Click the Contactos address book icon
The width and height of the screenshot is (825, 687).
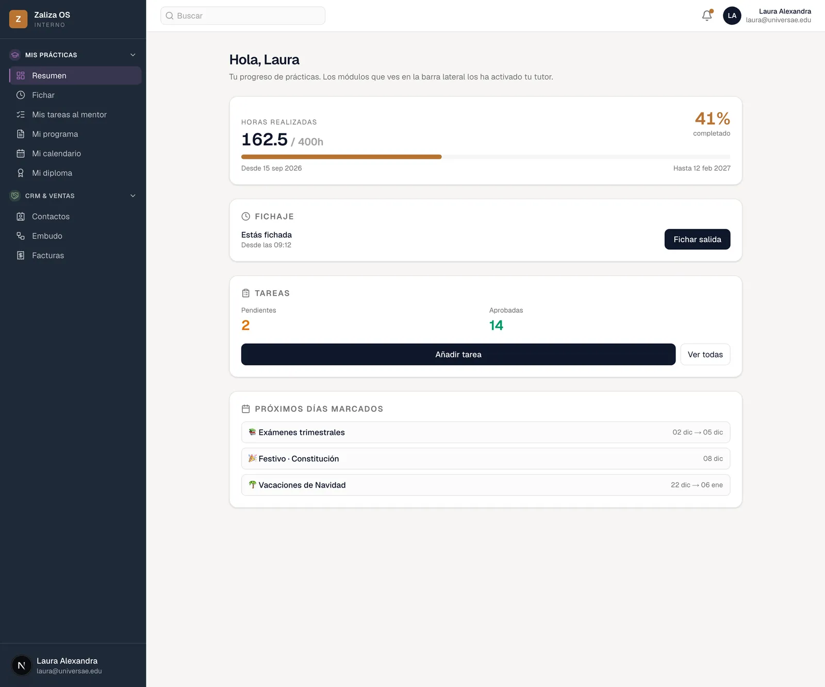pyautogui.click(x=21, y=216)
